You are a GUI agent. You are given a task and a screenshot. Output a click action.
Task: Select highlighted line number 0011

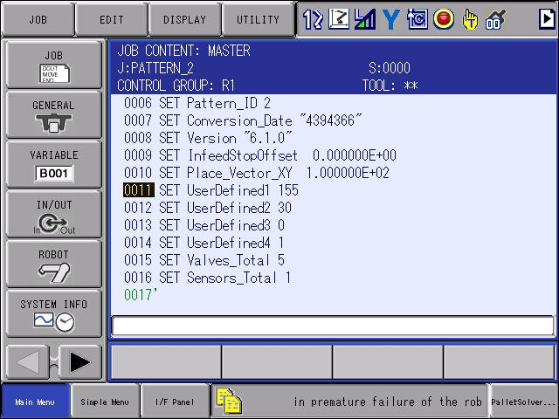click(x=139, y=190)
